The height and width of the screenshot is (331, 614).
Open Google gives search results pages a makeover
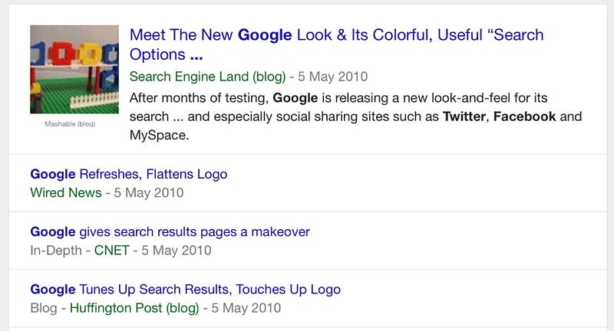pos(170,231)
